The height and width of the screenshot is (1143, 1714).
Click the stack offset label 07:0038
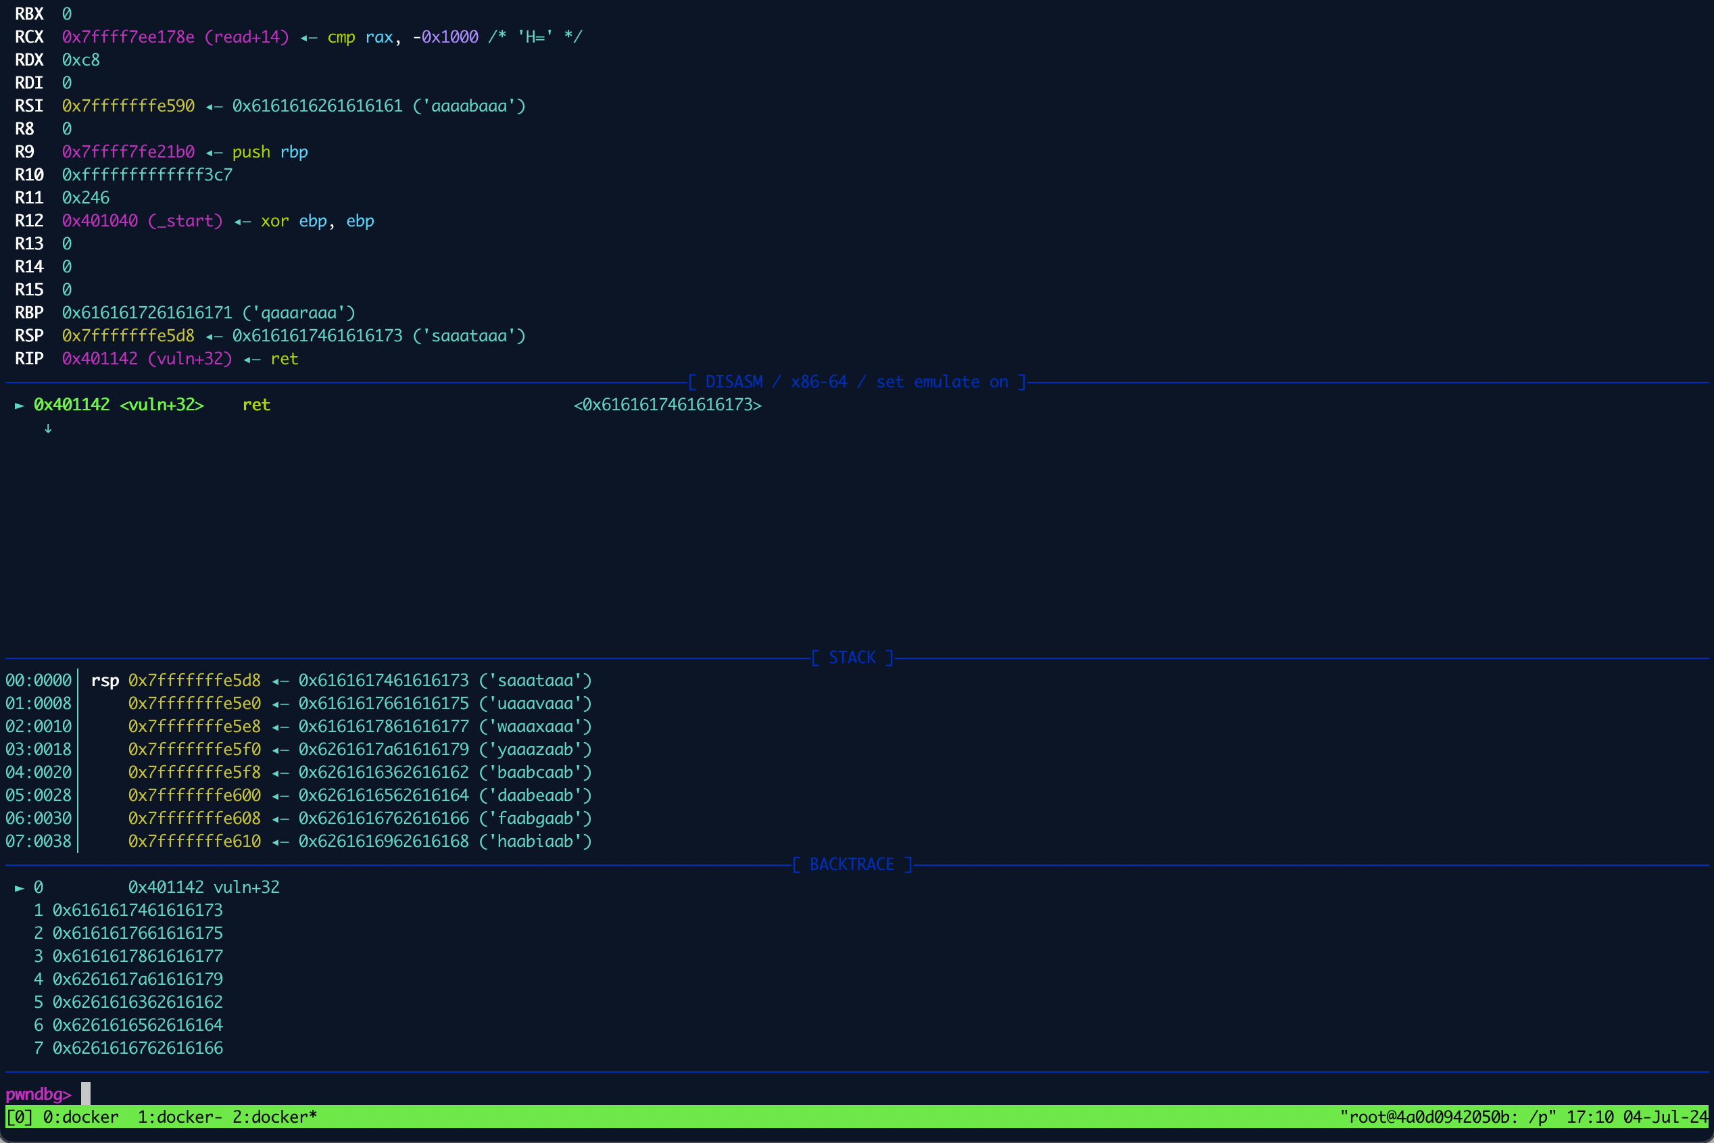click(39, 842)
